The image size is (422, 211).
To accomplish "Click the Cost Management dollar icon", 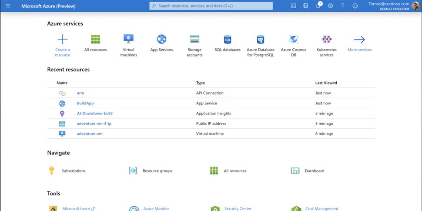I will [x=296, y=209].
